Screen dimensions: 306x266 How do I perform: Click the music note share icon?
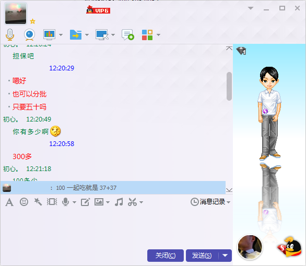(x=119, y=202)
